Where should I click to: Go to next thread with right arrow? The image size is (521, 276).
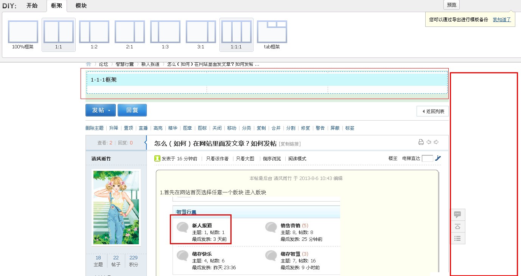tap(436, 142)
